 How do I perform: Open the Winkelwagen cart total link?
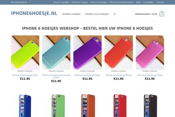click(146, 14)
